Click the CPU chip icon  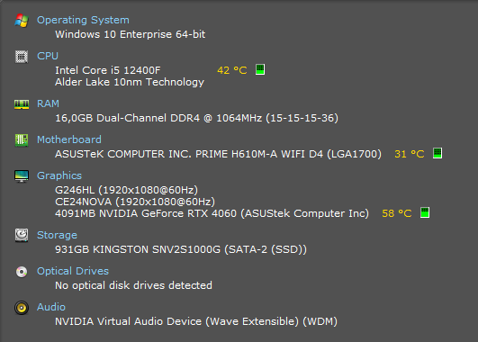click(22, 57)
